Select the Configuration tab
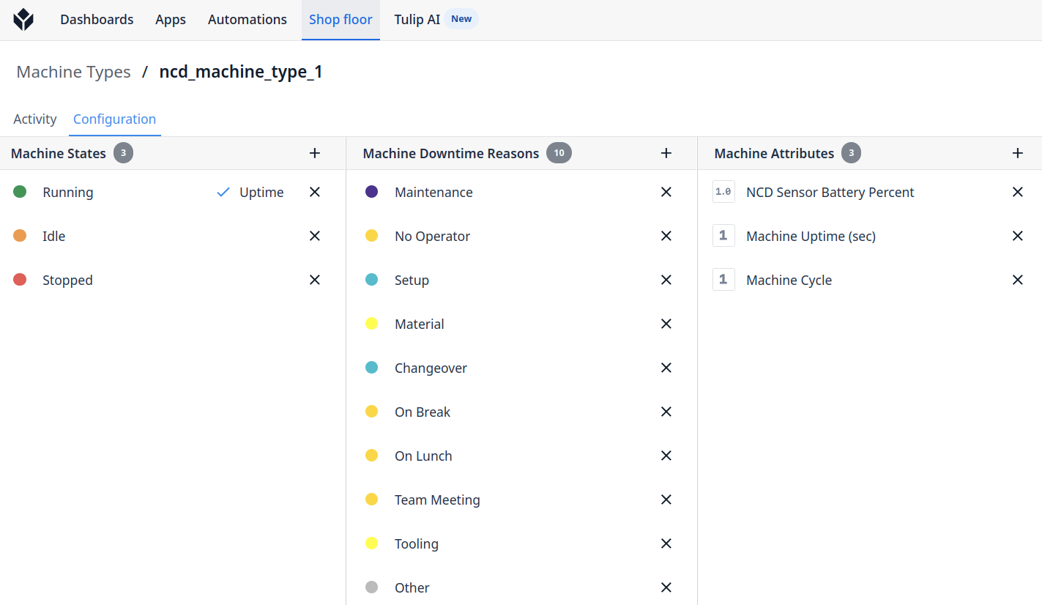 (114, 119)
